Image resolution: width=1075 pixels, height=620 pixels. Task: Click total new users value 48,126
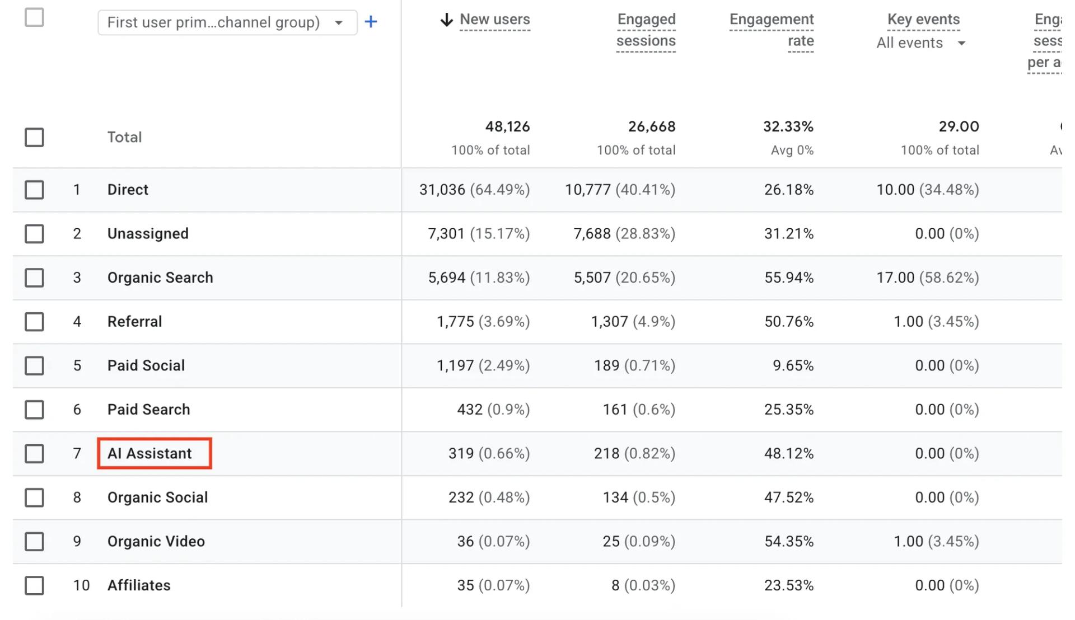tap(507, 127)
